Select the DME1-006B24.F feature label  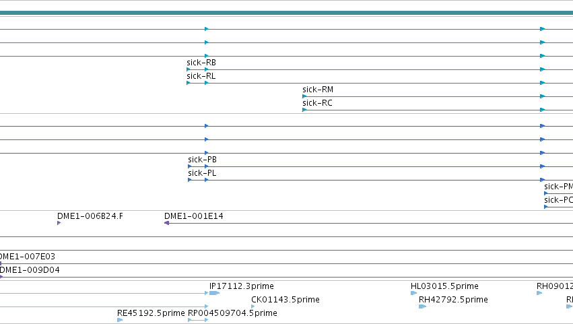coord(90,216)
